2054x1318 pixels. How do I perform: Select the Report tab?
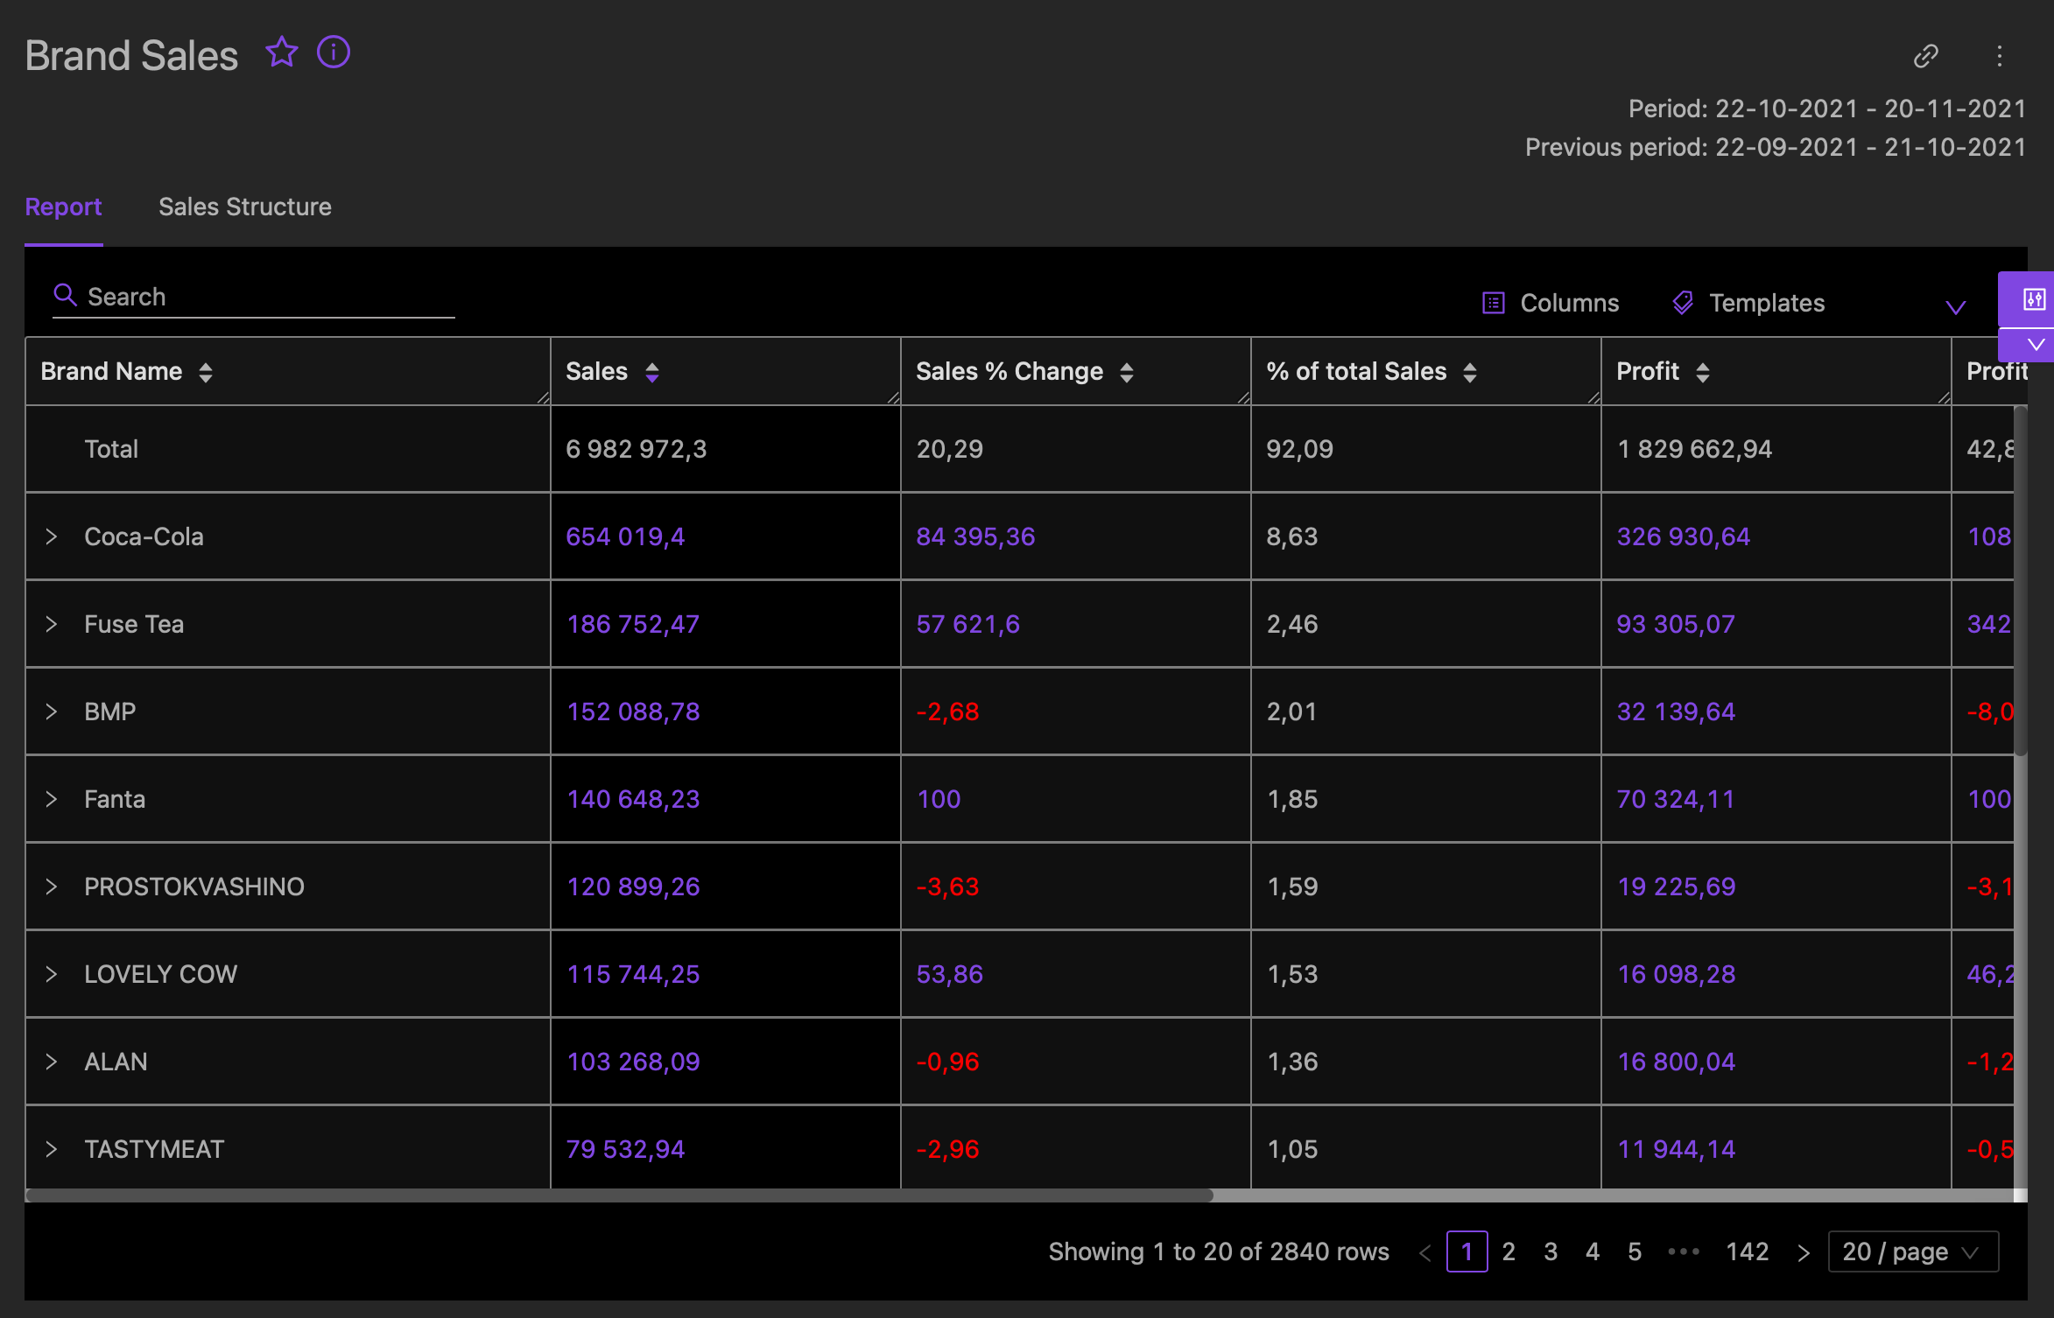pos(63,207)
